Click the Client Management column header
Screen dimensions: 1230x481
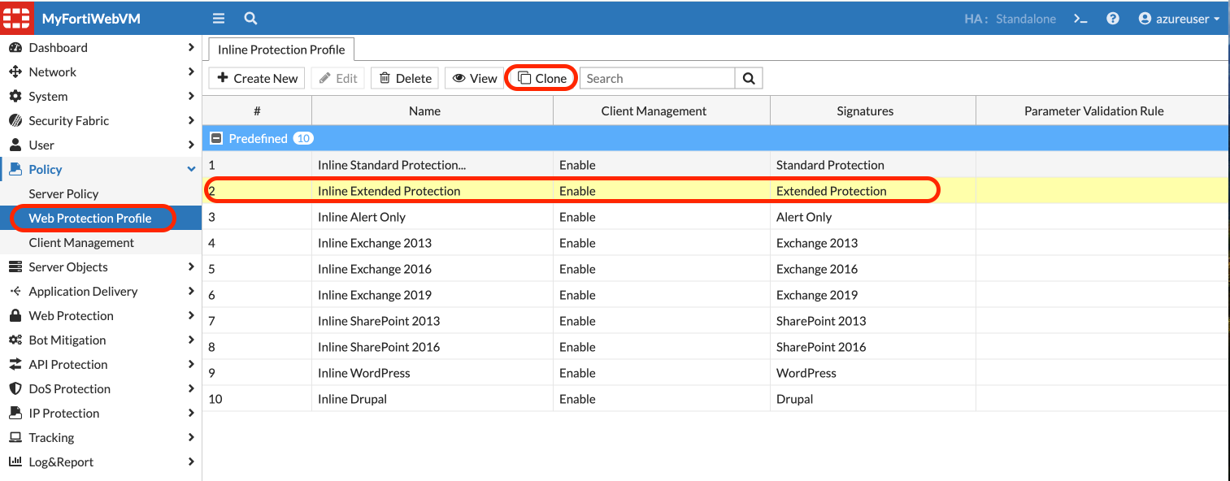(662, 111)
